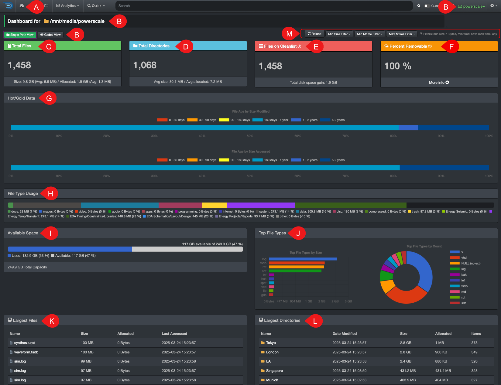501x385 pixels.
Task: Toggle '1 - 2 years' in File Age Accessed legend
Action: click(x=304, y=160)
